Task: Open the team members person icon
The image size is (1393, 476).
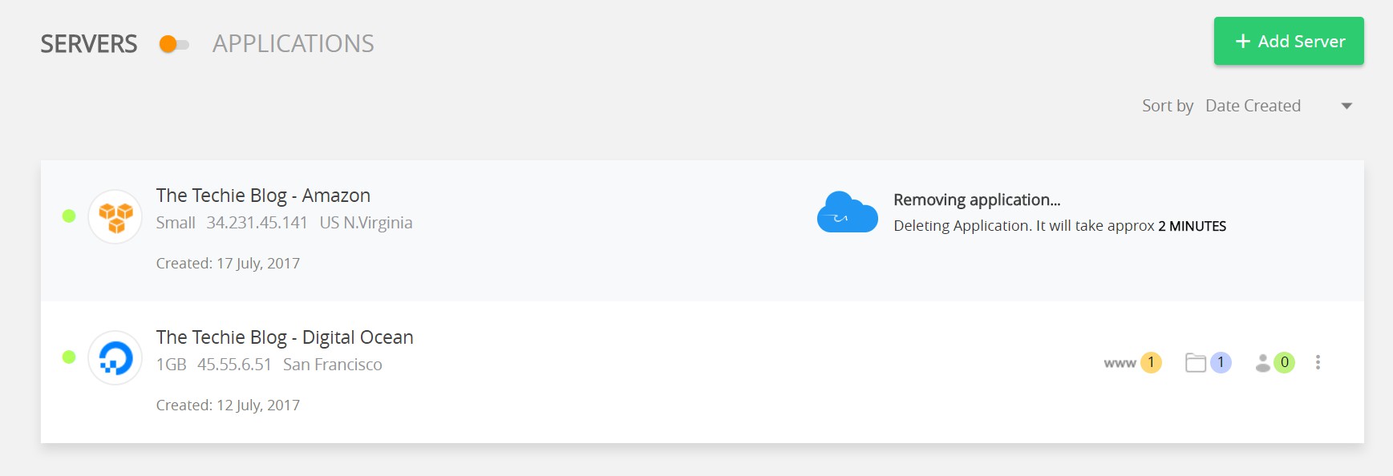Action: (1263, 363)
